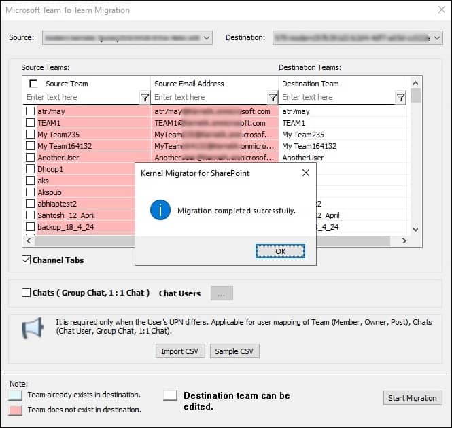Click the Destination Team filter icon
Viewport: 452px width, 428px height.
[x=400, y=98]
